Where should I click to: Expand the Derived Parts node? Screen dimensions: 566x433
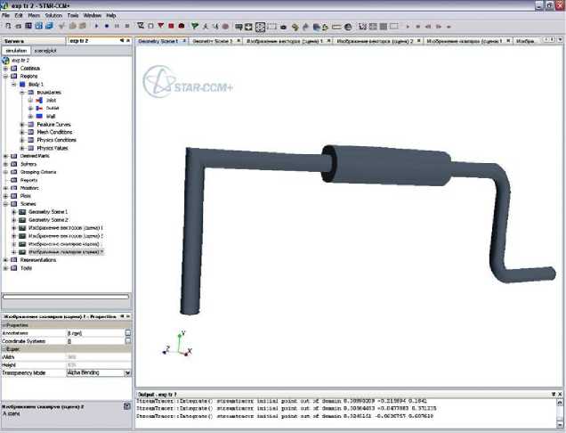click(x=5, y=156)
